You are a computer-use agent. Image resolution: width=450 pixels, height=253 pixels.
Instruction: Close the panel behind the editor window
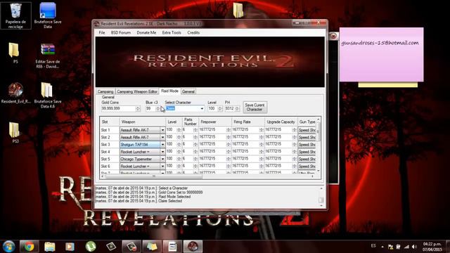[x=333, y=36]
